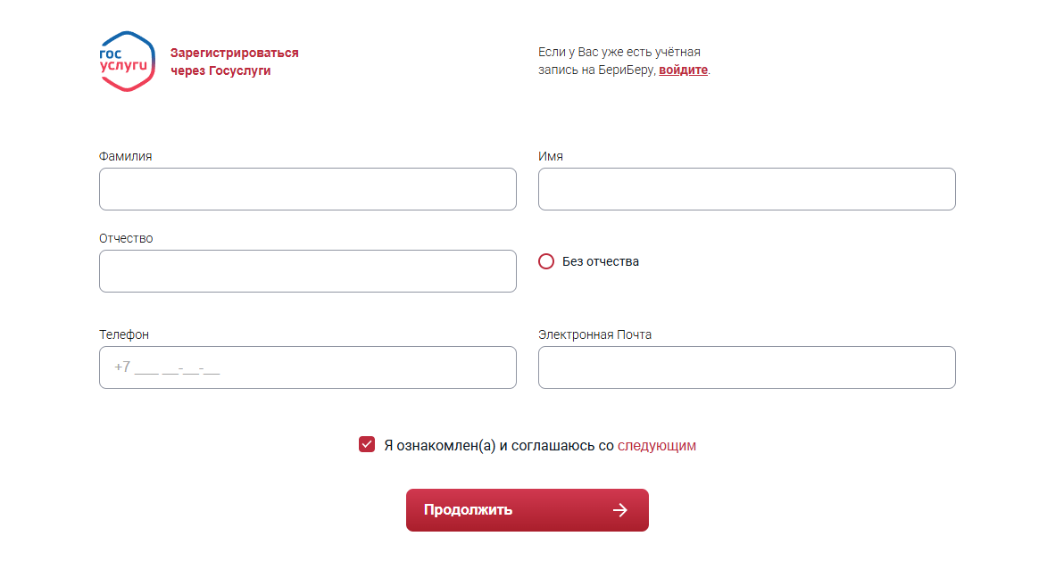Click the Отчество label above field
The width and height of the screenshot is (1047, 561).
126,238
